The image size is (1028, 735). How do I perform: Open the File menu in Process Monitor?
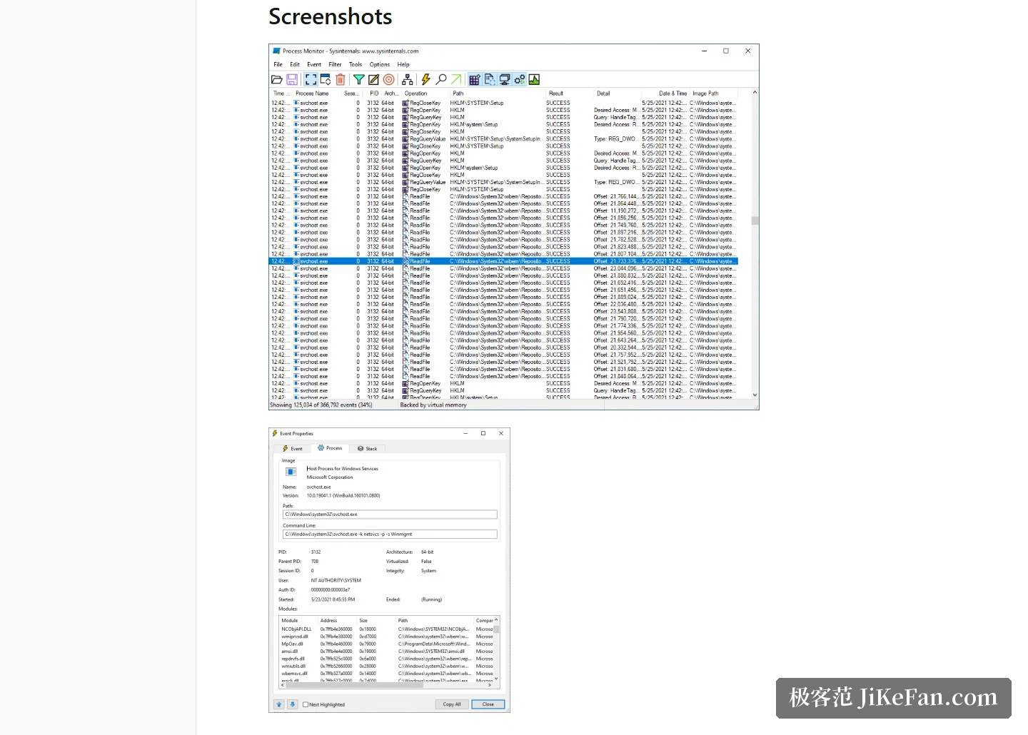(x=278, y=64)
